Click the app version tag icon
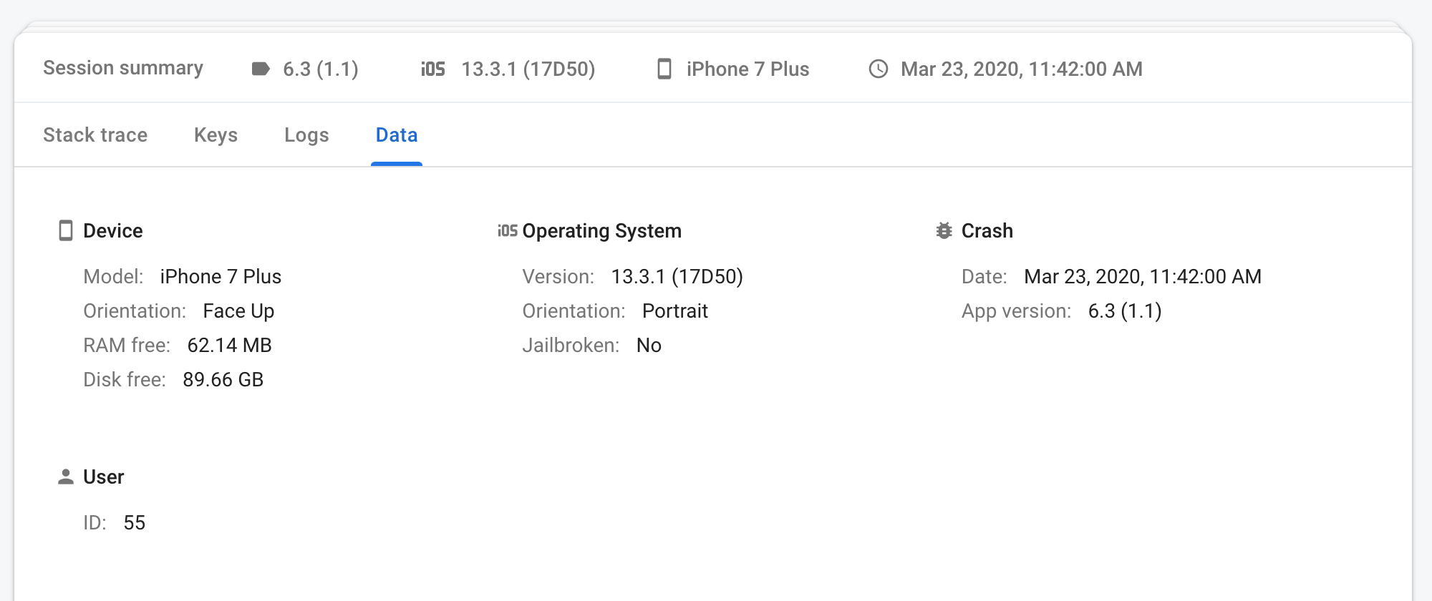Viewport: 1432px width, 601px height. pos(261,69)
